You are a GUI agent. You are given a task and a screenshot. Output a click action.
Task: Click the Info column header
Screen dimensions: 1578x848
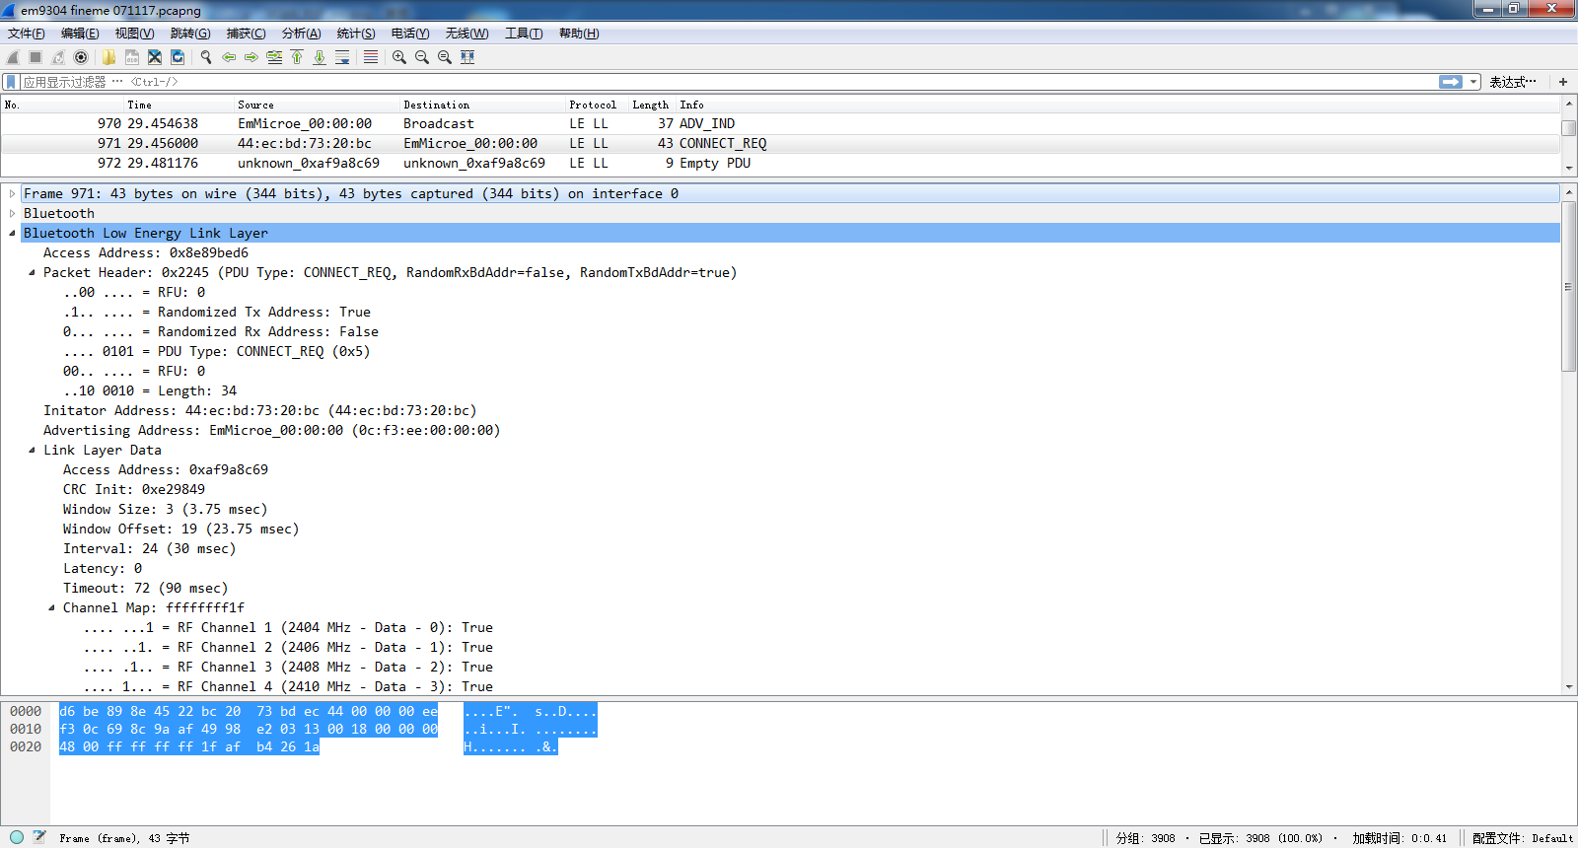coord(1117,105)
